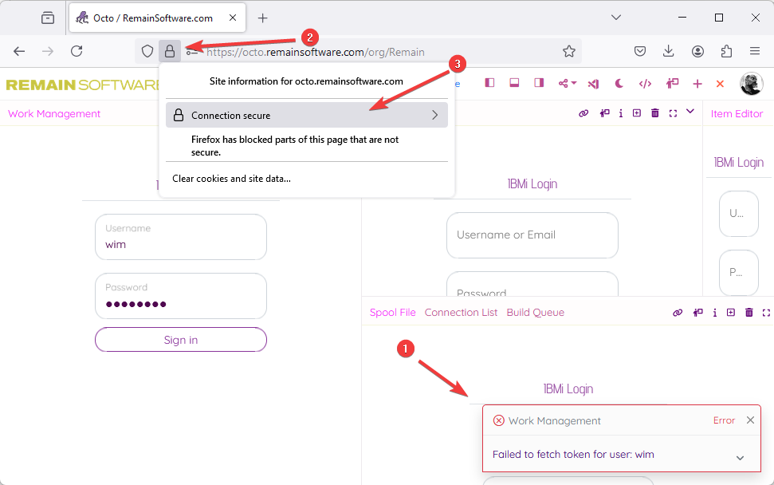Toggle the bottom panel layout icon
The height and width of the screenshot is (485, 774).
(x=514, y=83)
